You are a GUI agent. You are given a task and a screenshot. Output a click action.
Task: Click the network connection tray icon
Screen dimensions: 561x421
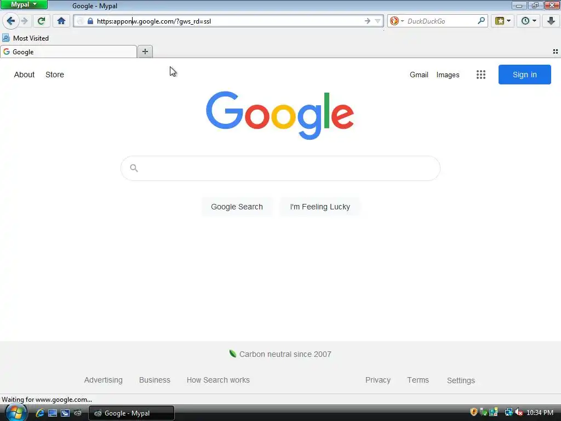[508, 412]
